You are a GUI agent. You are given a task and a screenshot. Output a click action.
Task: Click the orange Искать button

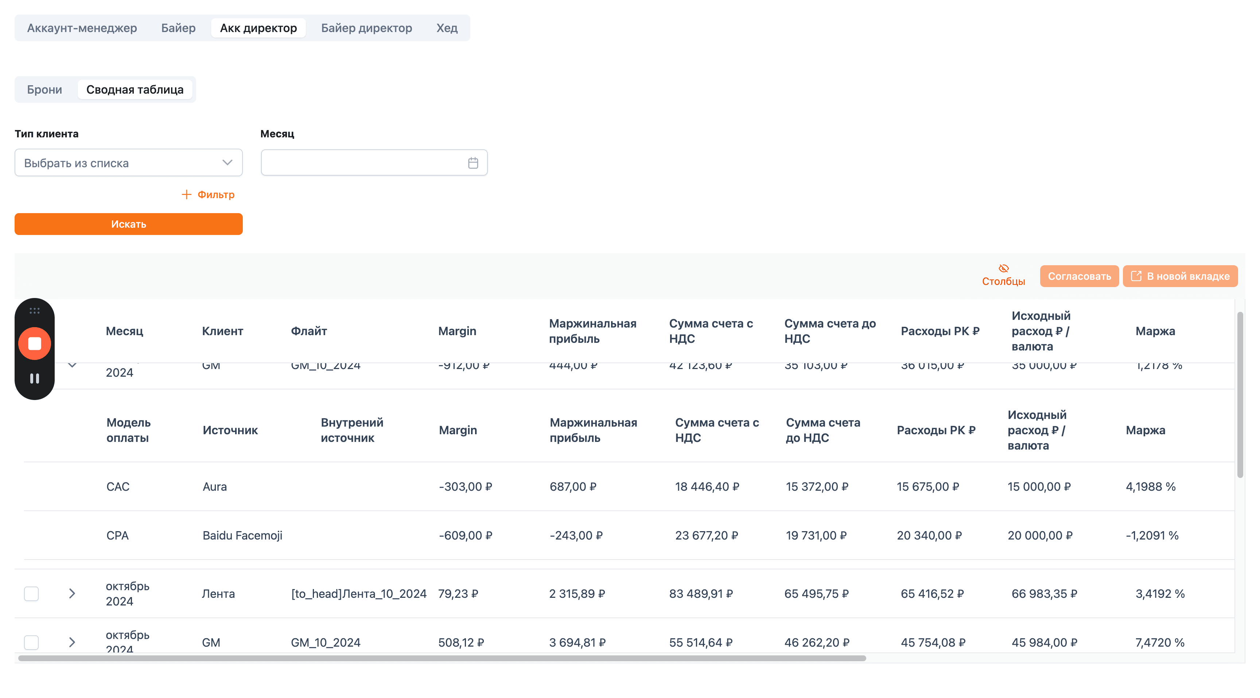click(129, 224)
